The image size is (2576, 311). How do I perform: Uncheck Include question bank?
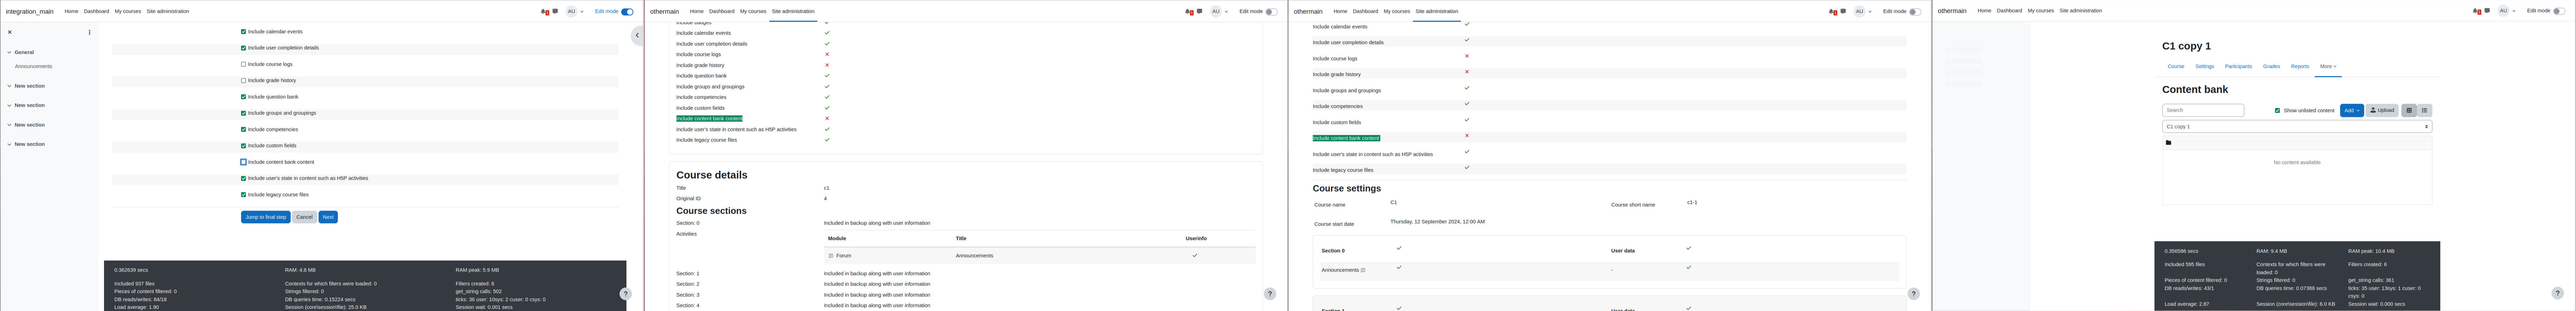(243, 97)
